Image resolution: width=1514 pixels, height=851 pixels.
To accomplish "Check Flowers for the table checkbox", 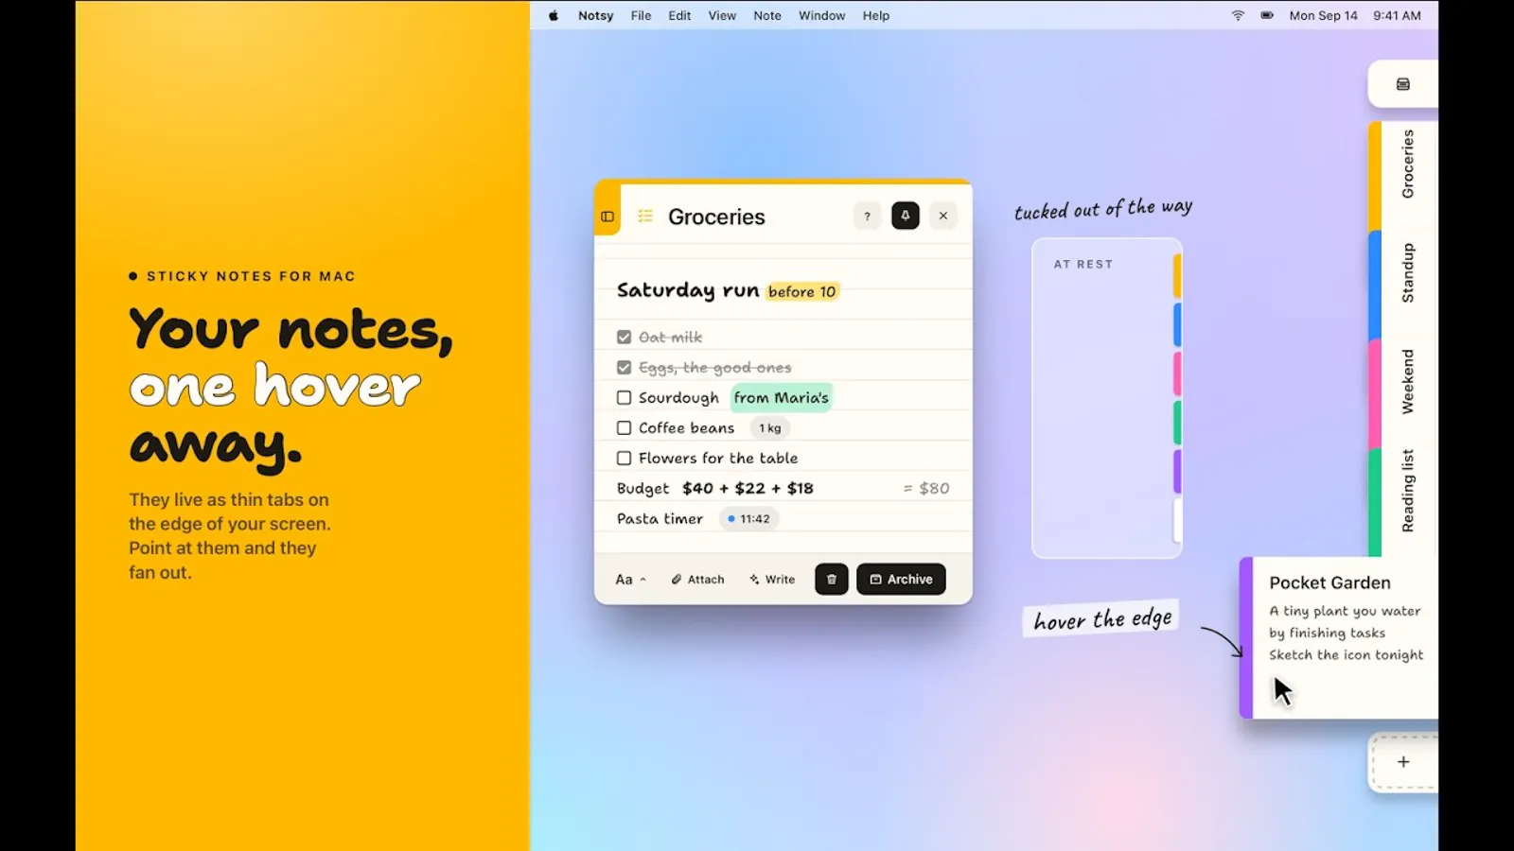I will [x=624, y=458].
